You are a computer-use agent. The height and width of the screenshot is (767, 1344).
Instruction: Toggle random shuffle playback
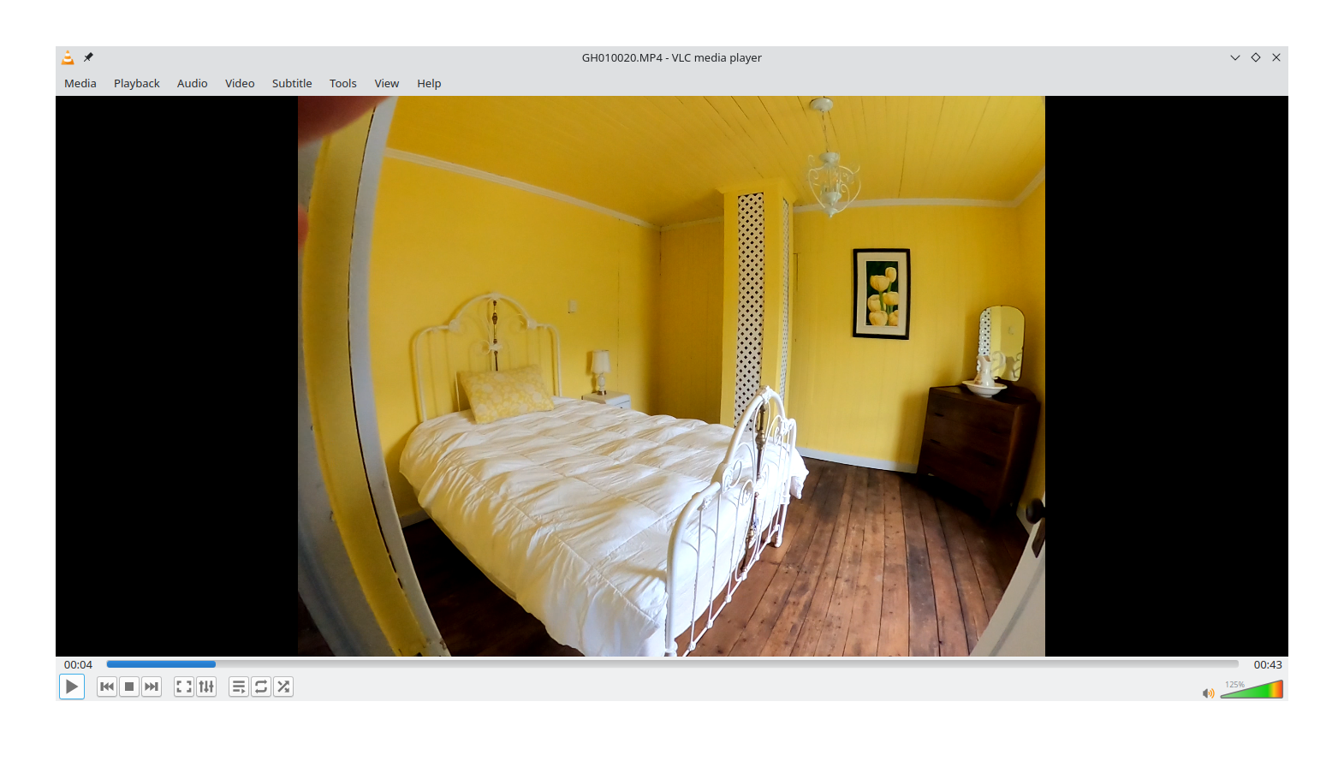coord(283,687)
